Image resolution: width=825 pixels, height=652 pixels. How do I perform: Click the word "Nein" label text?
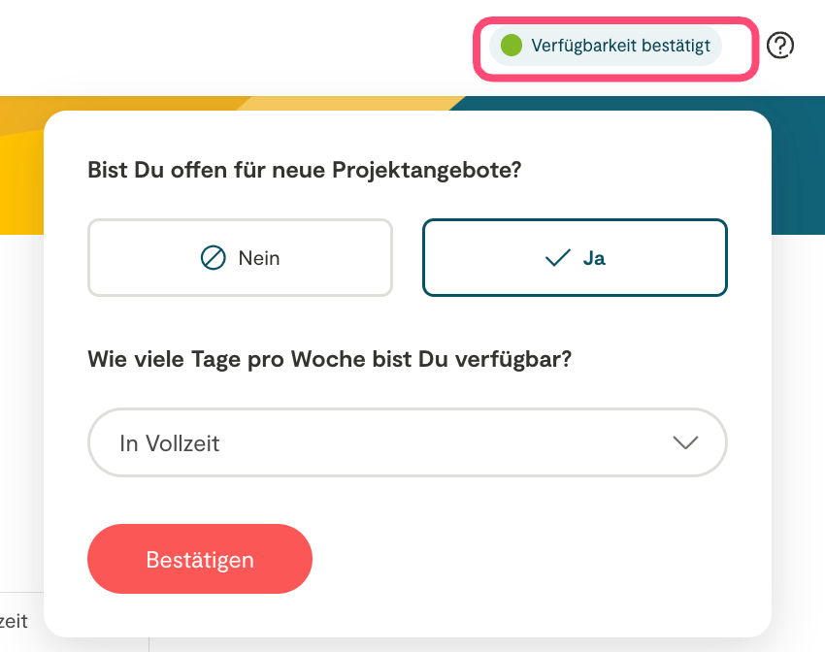(258, 258)
